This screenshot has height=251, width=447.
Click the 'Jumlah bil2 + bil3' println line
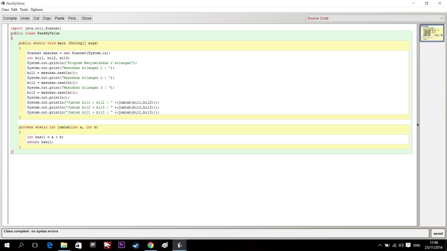click(93, 107)
